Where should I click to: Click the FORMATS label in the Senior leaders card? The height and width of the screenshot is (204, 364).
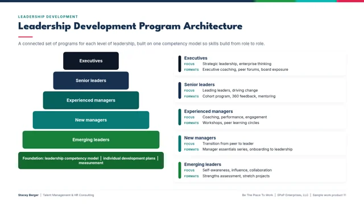point(191,96)
